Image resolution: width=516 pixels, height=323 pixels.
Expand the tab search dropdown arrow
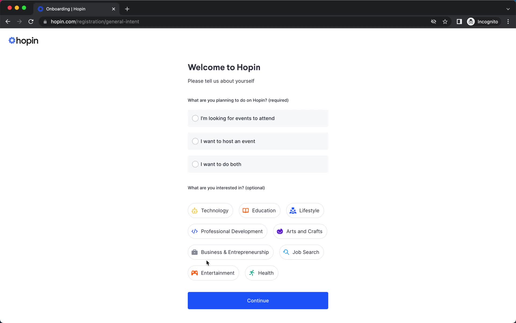(x=508, y=9)
